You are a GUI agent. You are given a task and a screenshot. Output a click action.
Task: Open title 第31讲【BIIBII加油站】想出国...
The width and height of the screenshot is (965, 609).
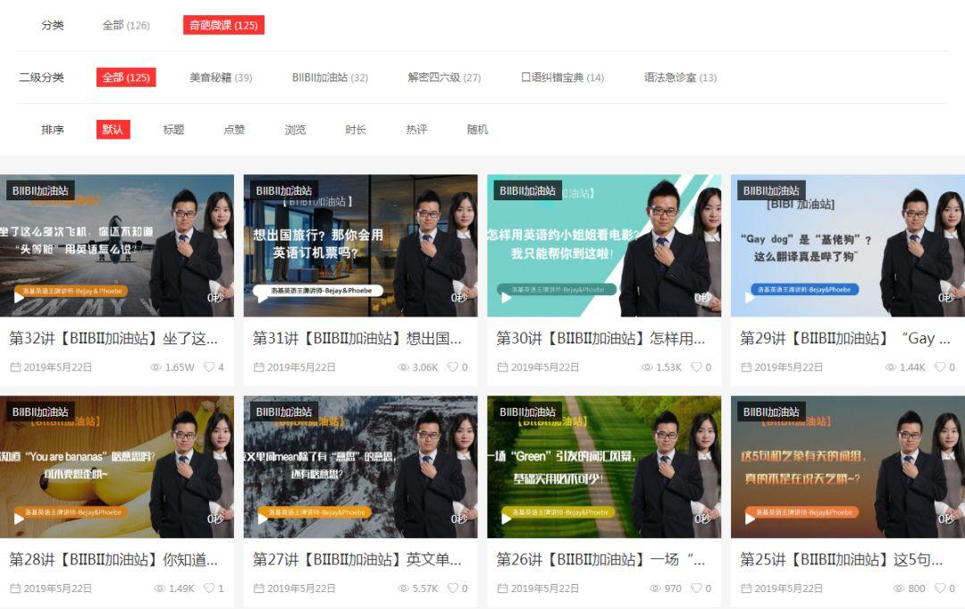357,338
